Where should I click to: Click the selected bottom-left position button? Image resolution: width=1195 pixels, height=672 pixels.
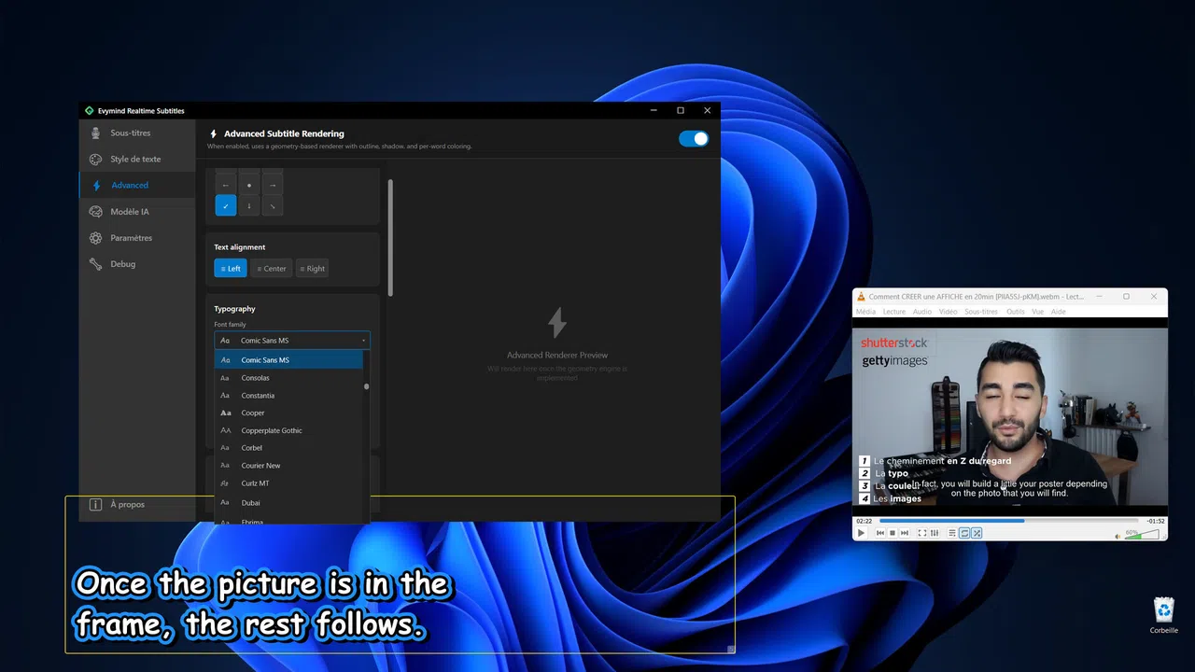[226, 206]
